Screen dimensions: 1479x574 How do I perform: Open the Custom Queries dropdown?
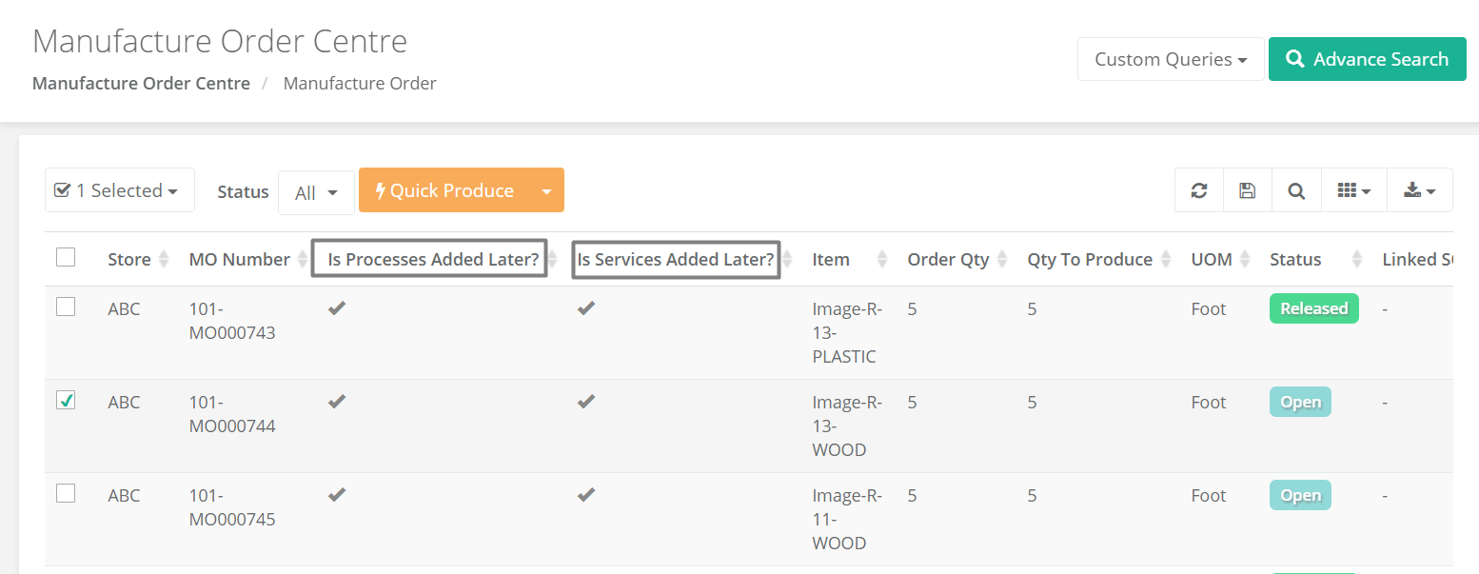click(x=1171, y=59)
